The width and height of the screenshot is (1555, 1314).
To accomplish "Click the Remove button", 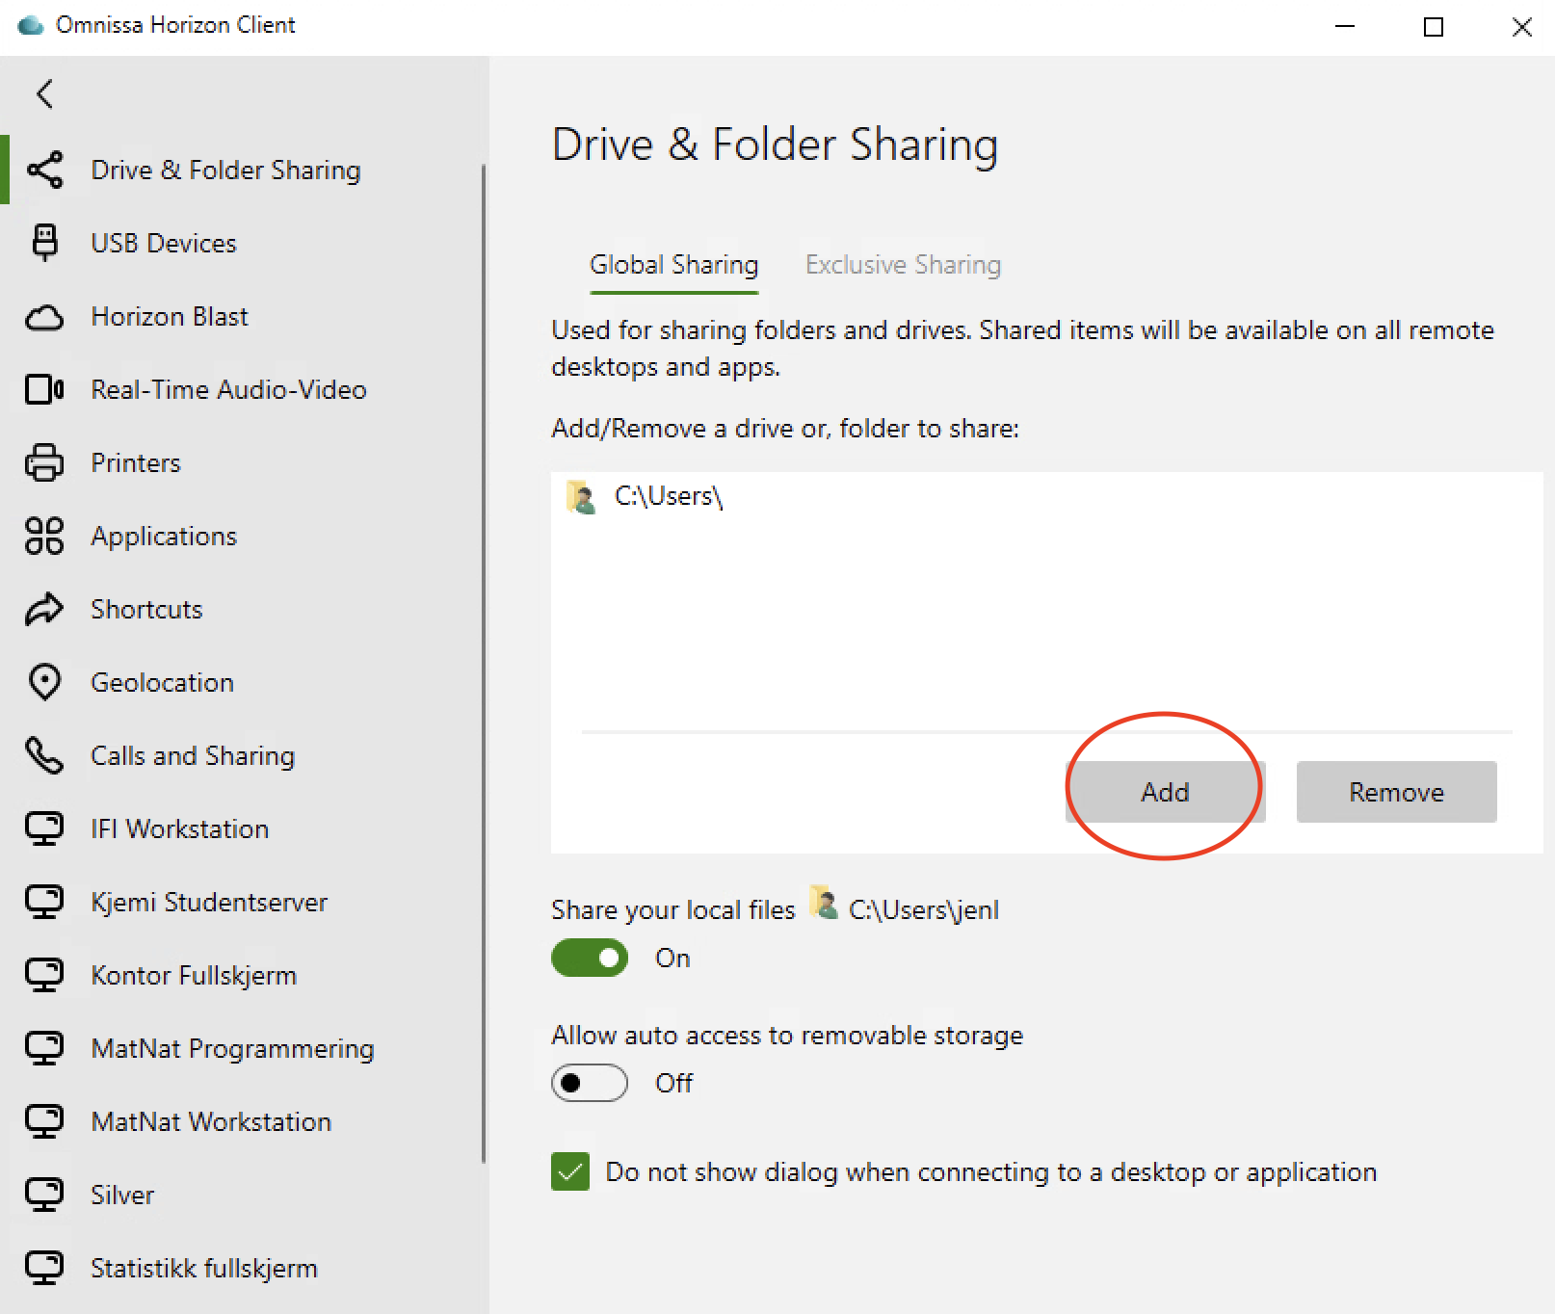I will pyautogui.click(x=1397, y=792).
